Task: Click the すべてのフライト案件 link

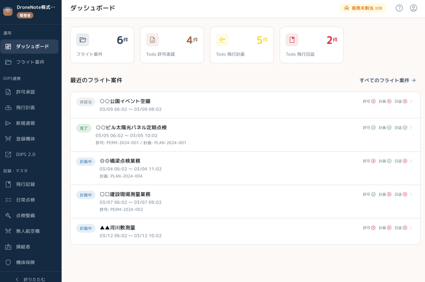Action: pos(387,81)
